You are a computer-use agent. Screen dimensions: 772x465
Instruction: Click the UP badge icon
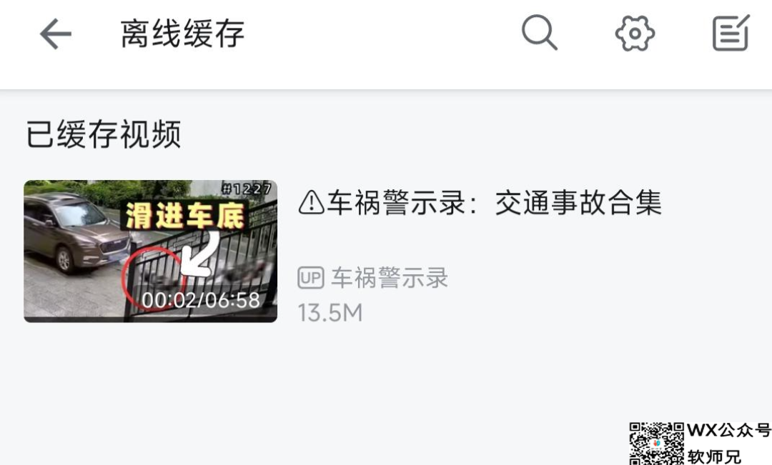click(x=311, y=278)
